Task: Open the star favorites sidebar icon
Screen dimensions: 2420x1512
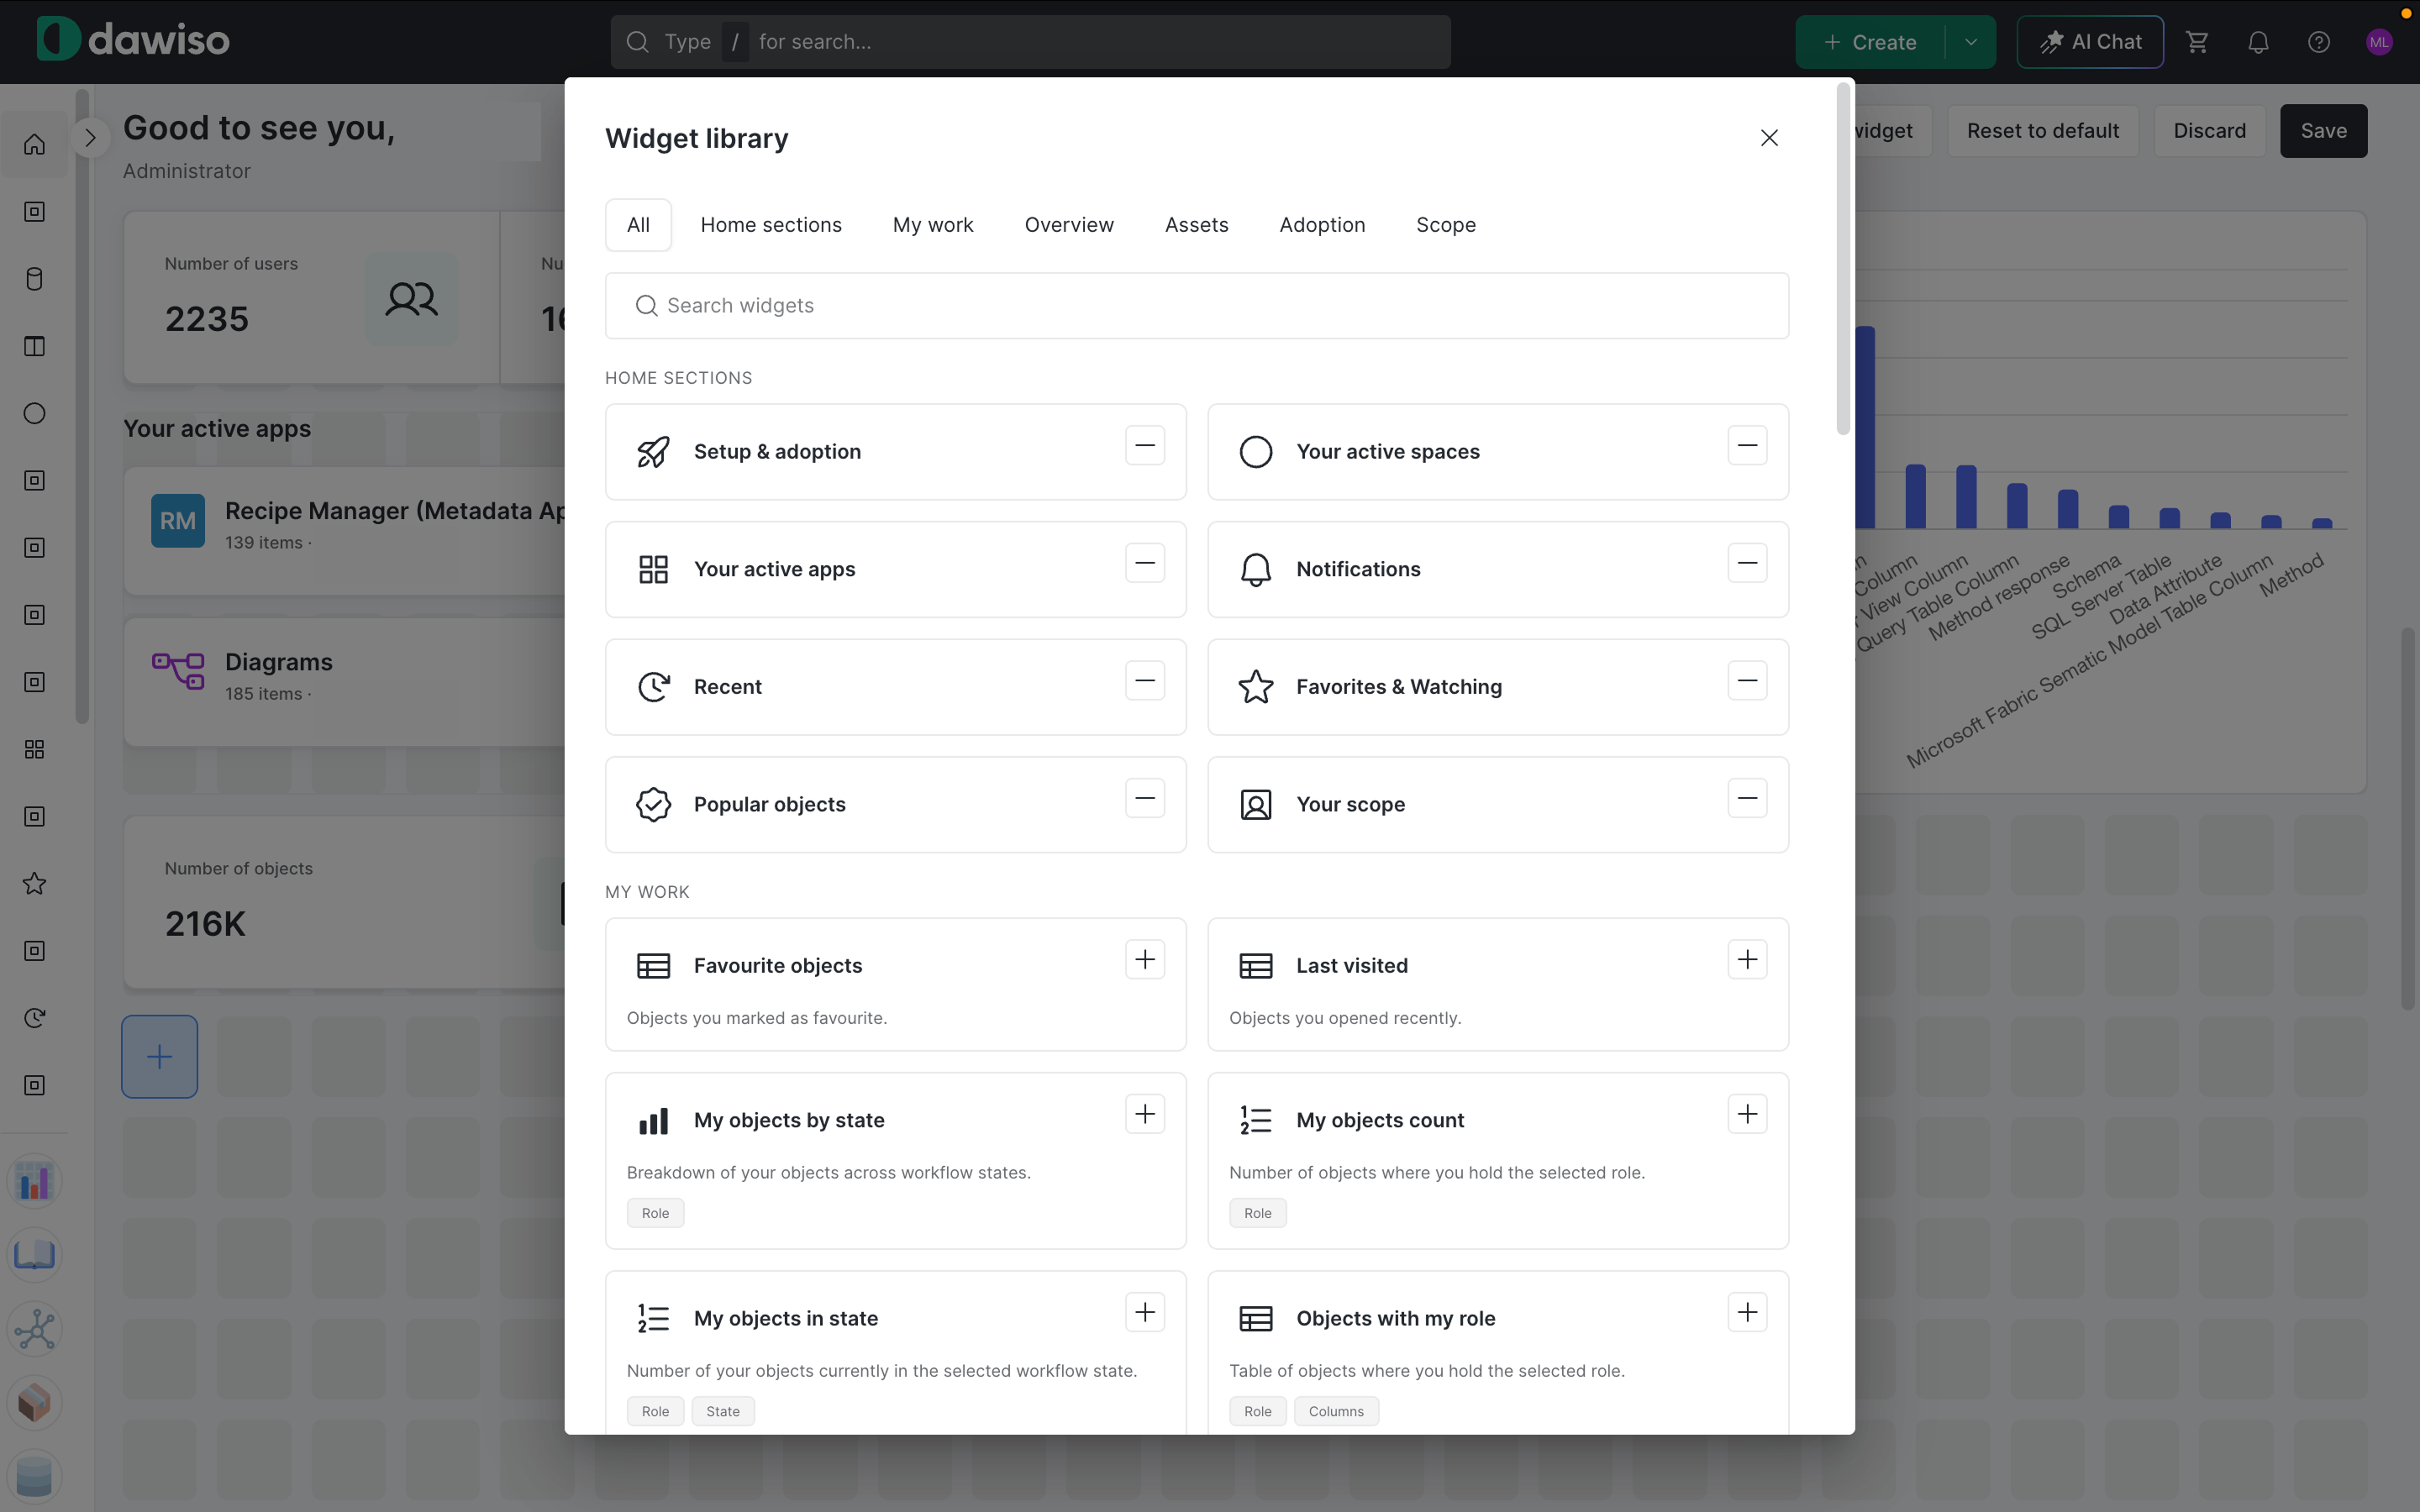Action: [x=35, y=884]
